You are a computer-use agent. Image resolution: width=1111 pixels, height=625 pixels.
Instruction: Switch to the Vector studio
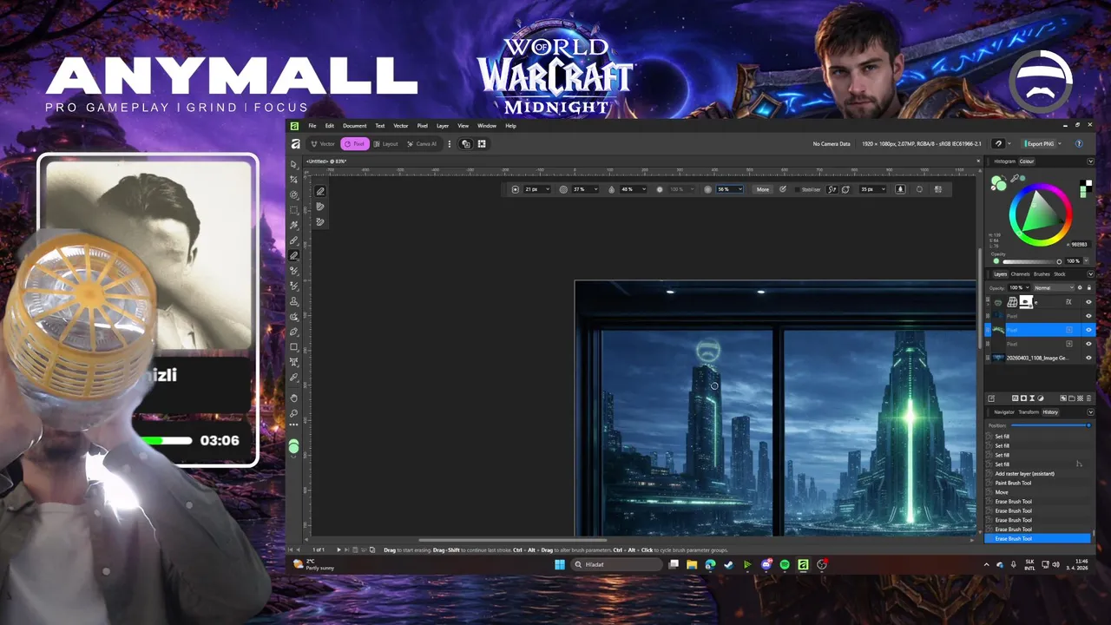[324, 143]
